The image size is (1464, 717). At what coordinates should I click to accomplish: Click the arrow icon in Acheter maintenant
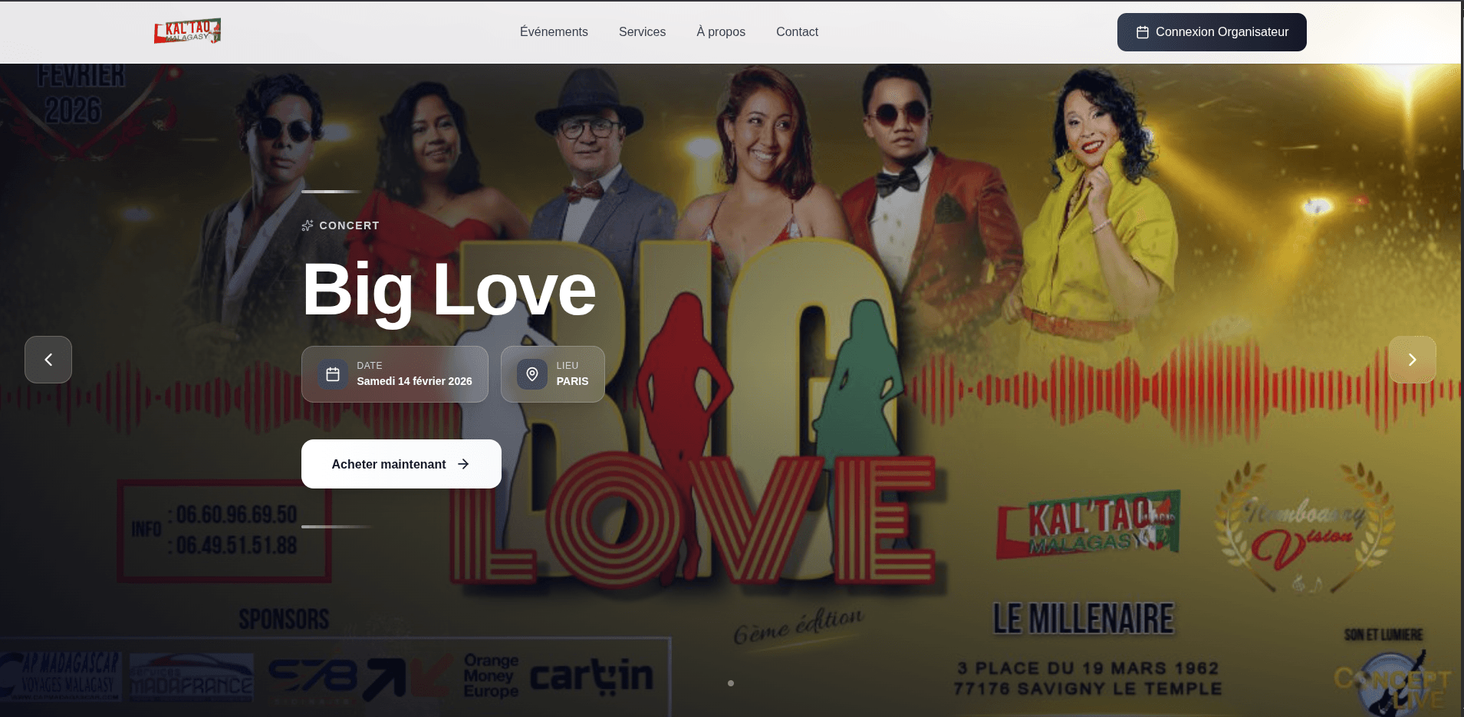click(463, 464)
